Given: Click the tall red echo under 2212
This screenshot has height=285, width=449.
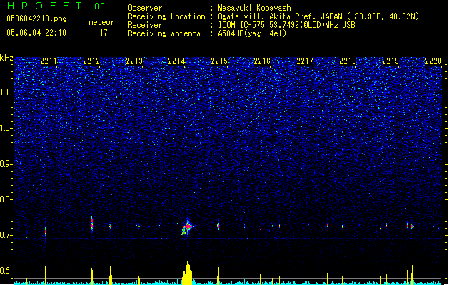Looking at the screenshot, I should tap(92, 224).
